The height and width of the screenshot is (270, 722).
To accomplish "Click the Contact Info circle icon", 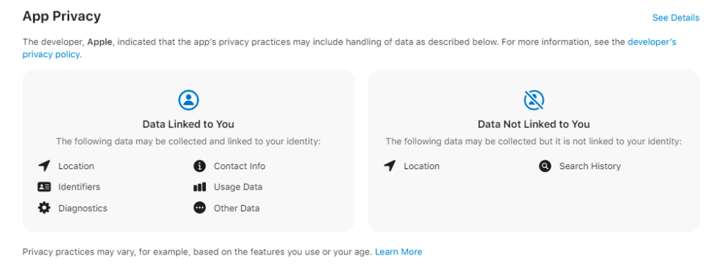I will [200, 166].
